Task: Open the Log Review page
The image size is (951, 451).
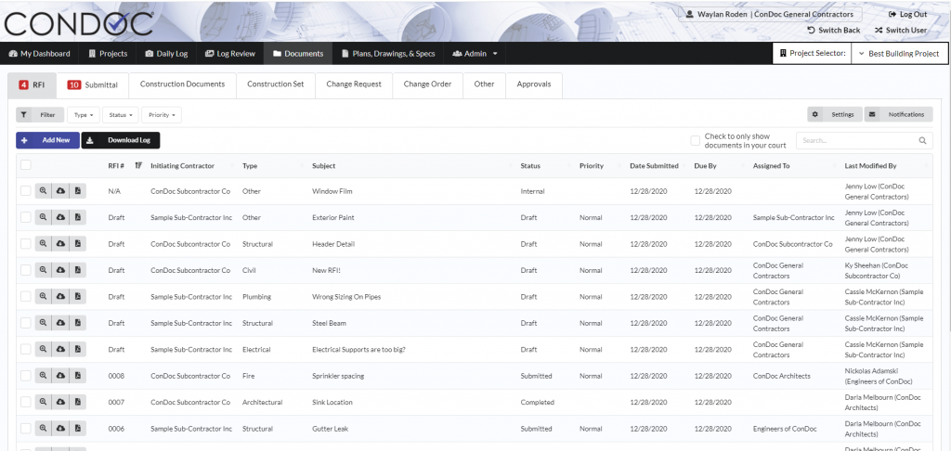Action: (230, 53)
